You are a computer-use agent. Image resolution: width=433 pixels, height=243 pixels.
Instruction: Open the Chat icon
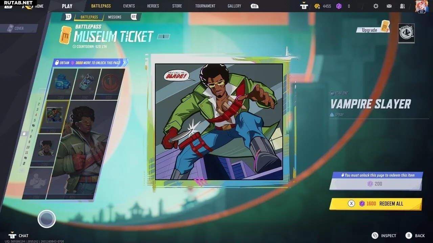point(13,235)
